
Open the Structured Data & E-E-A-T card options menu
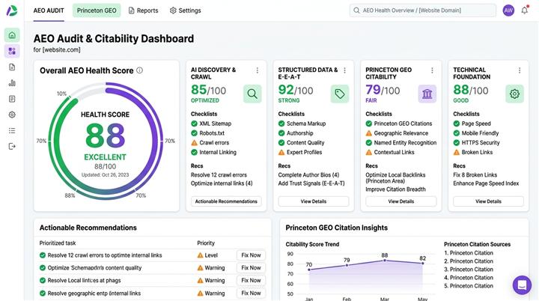point(345,70)
